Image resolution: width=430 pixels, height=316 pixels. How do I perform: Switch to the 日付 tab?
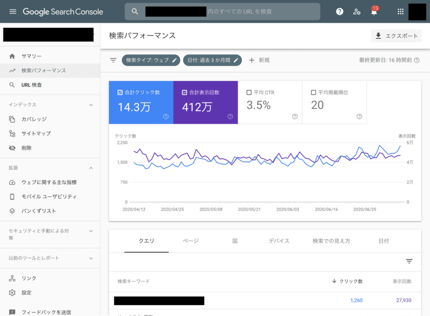pyautogui.click(x=384, y=241)
